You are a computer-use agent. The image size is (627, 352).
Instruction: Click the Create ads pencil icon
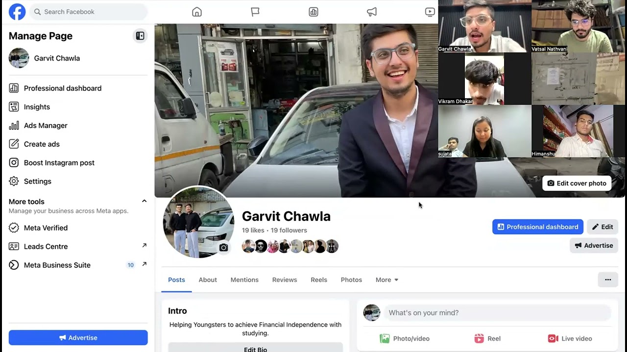point(14,144)
